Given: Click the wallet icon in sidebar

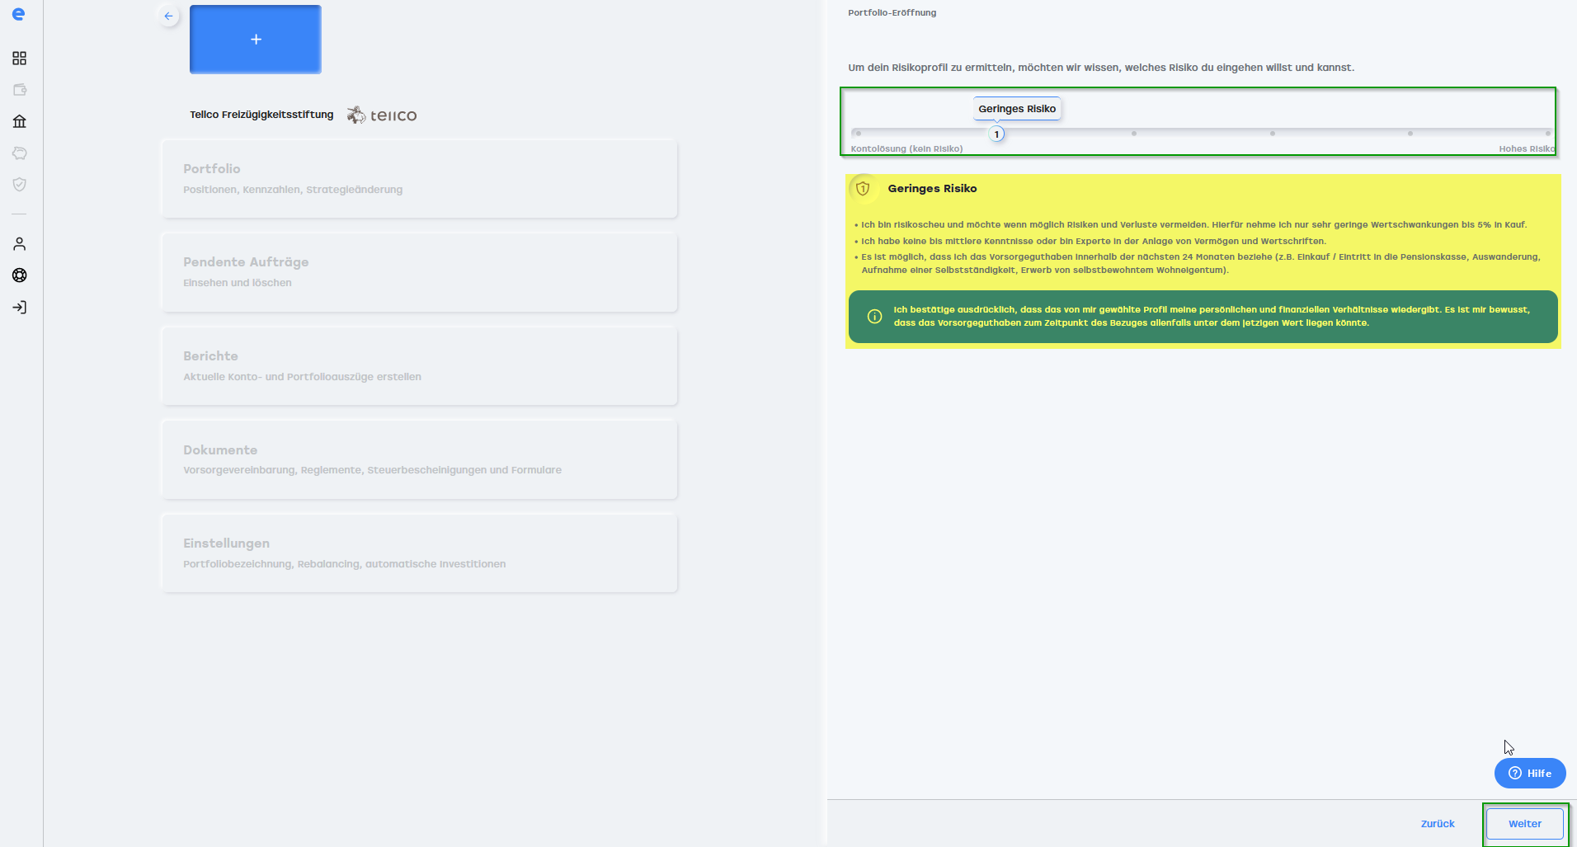Looking at the screenshot, I should tap(20, 90).
